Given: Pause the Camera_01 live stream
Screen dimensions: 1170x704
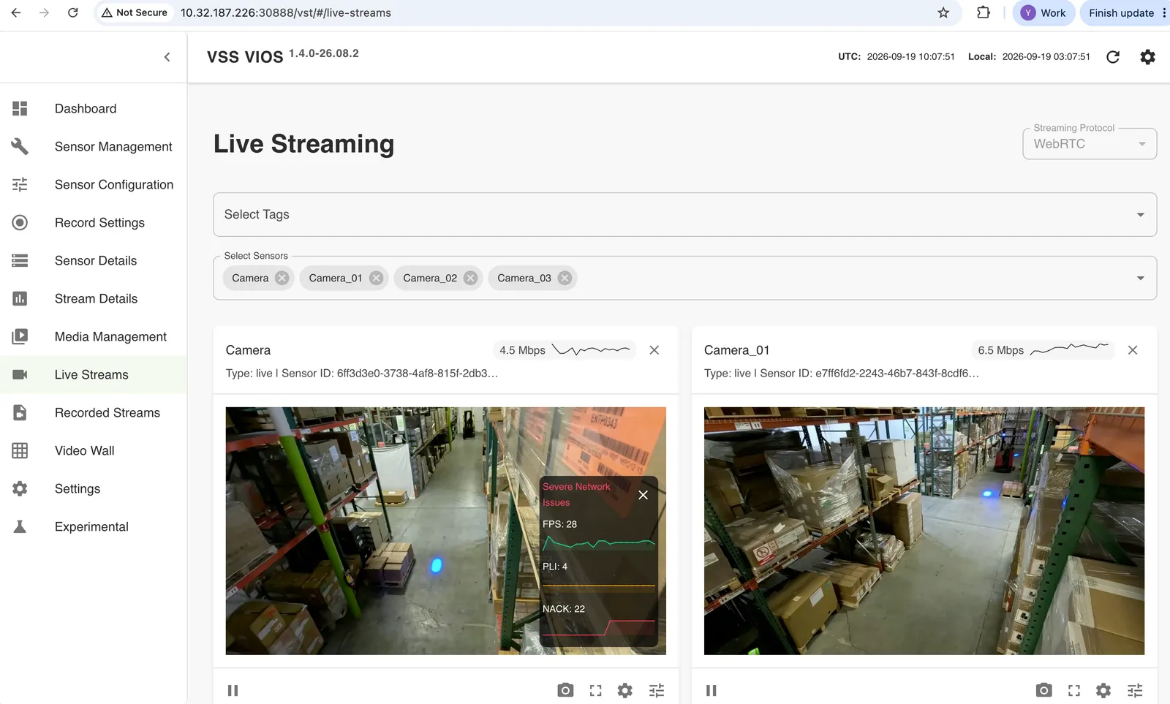Looking at the screenshot, I should point(711,690).
